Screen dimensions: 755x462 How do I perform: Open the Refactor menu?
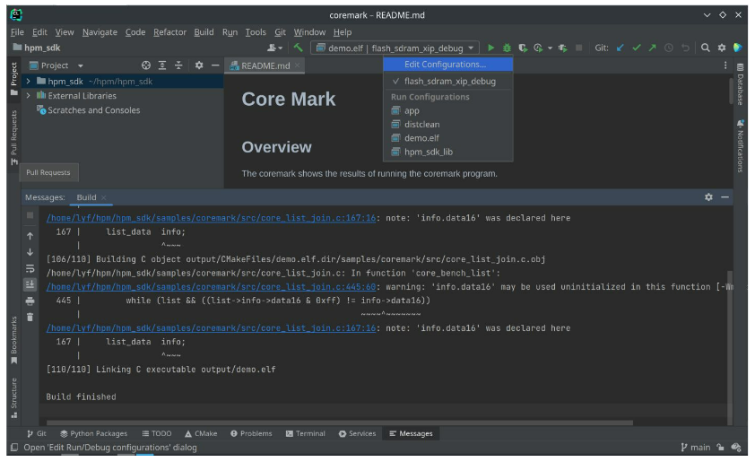coord(169,32)
